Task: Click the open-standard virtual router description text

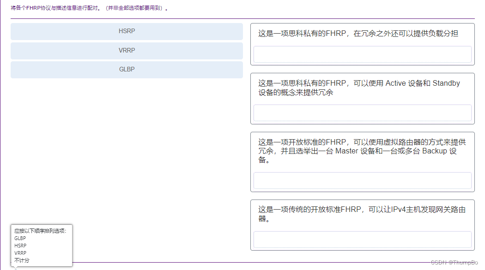Action: click(x=360, y=151)
